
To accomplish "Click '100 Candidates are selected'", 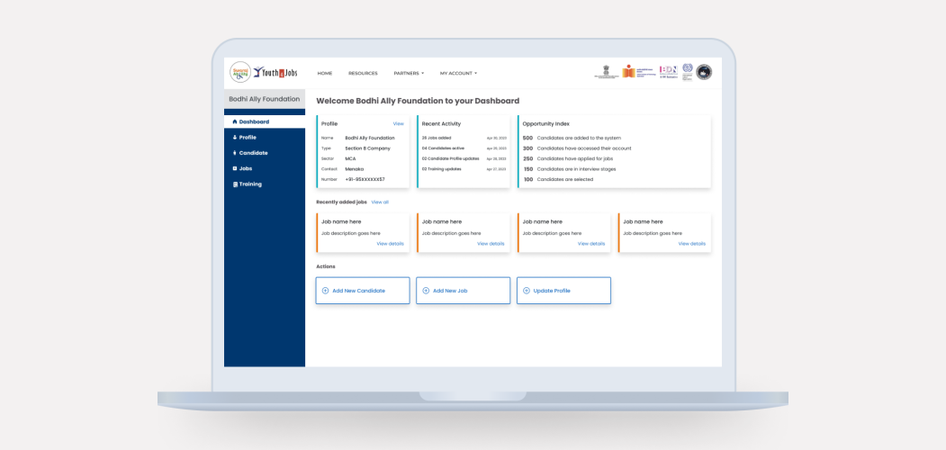I will pos(557,179).
